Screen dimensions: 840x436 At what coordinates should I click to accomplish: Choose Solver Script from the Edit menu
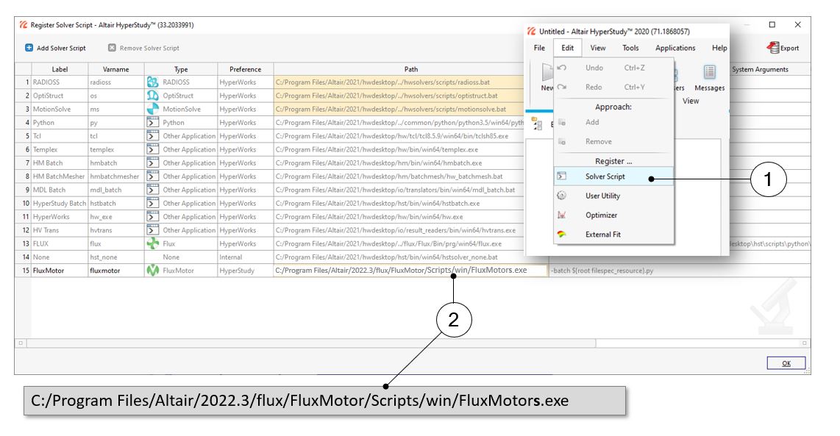[605, 176]
